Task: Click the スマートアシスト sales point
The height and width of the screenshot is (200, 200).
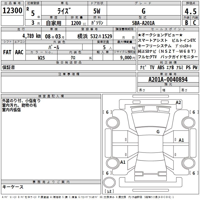Action: point(153,40)
